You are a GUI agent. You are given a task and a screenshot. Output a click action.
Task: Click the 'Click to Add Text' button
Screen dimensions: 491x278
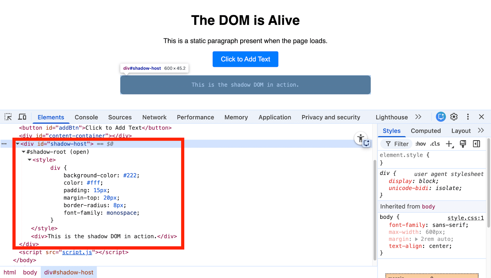245,59
